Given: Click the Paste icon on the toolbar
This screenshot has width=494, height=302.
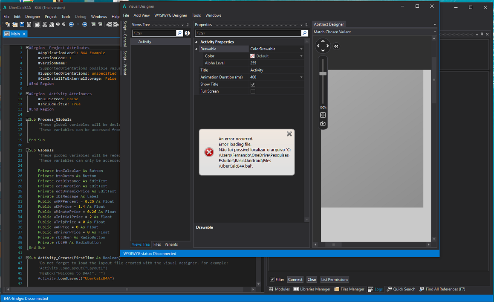Looking at the screenshot, I should pos(52,24).
